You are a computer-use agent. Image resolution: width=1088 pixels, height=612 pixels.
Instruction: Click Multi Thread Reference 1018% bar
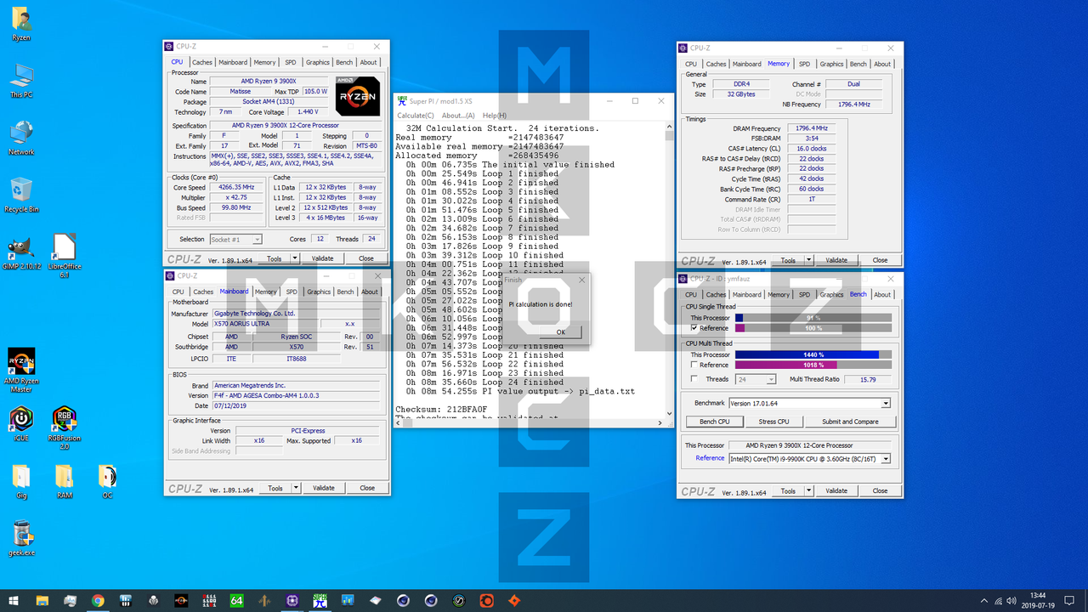point(813,365)
